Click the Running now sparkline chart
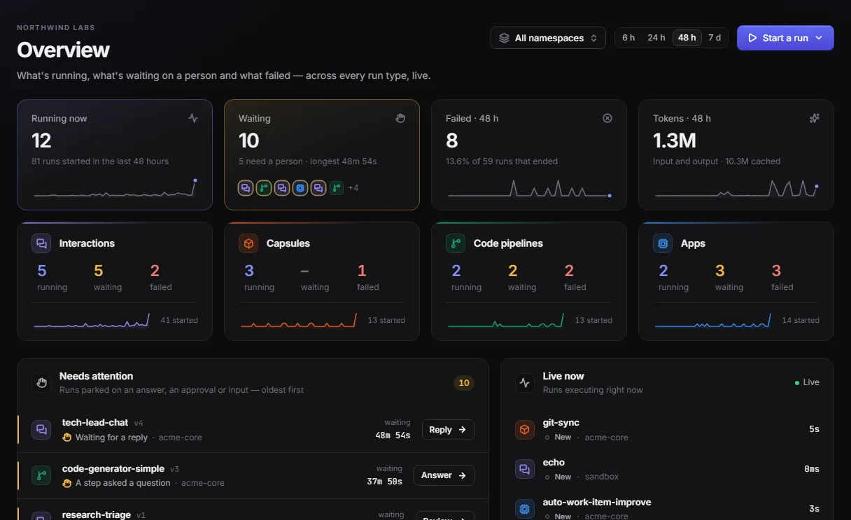851x520 pixels. point(115,188)
